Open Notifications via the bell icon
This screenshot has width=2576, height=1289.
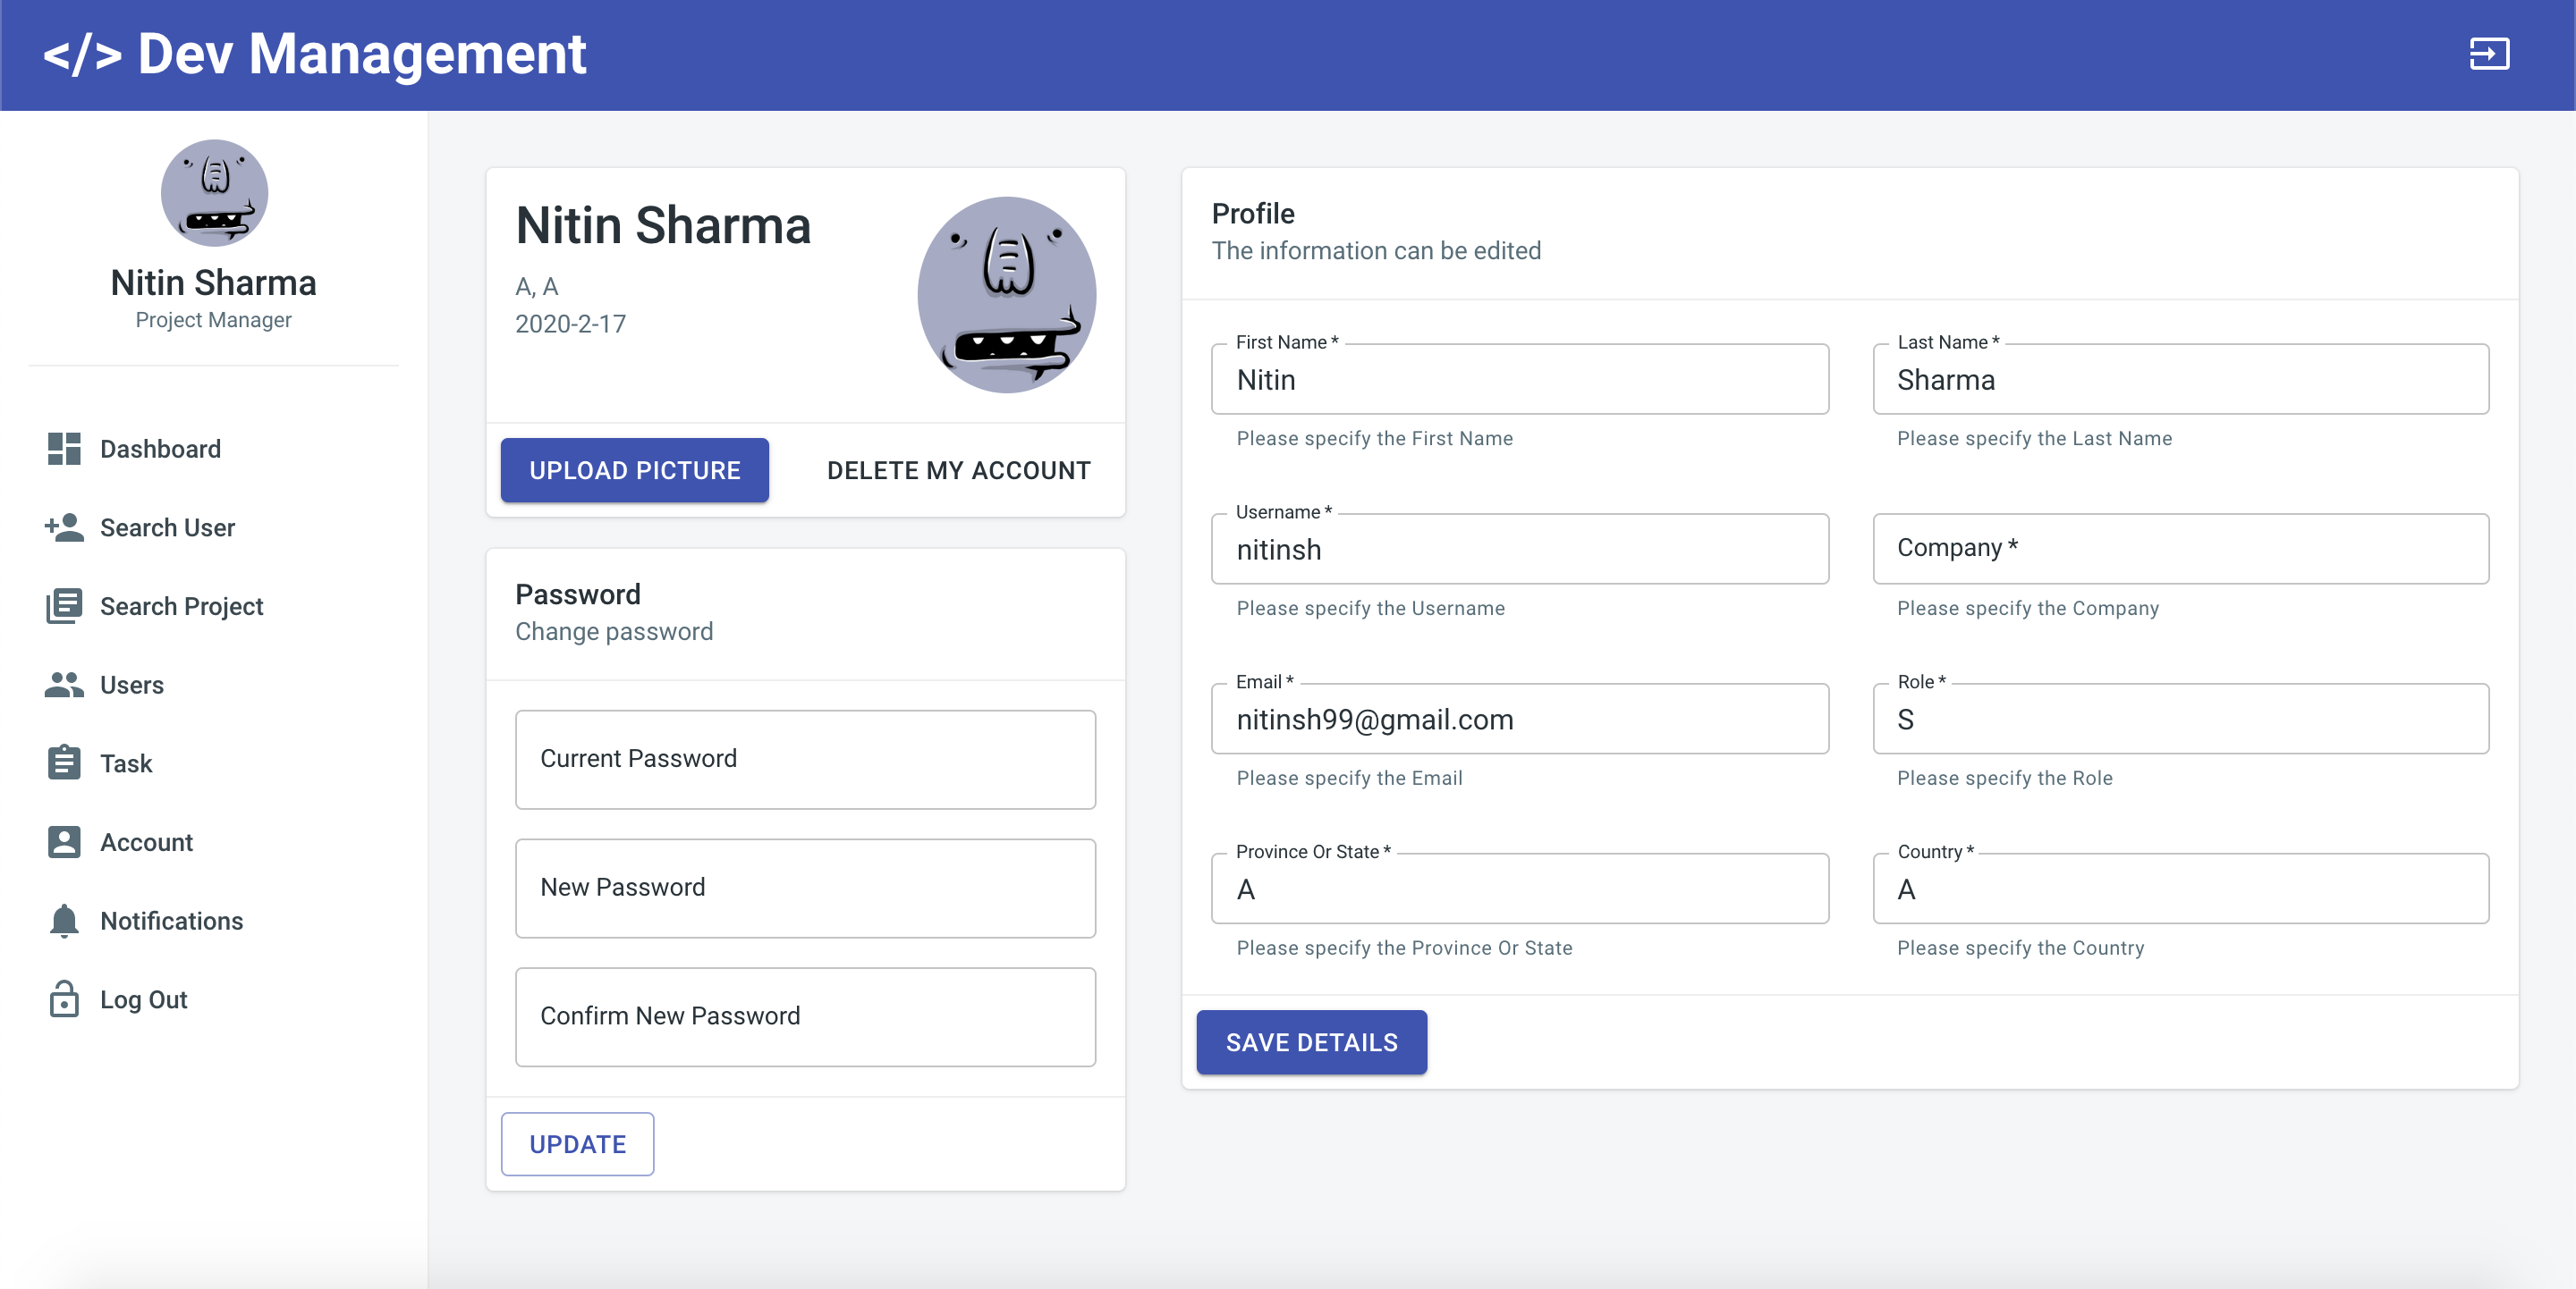click(64, 921)
